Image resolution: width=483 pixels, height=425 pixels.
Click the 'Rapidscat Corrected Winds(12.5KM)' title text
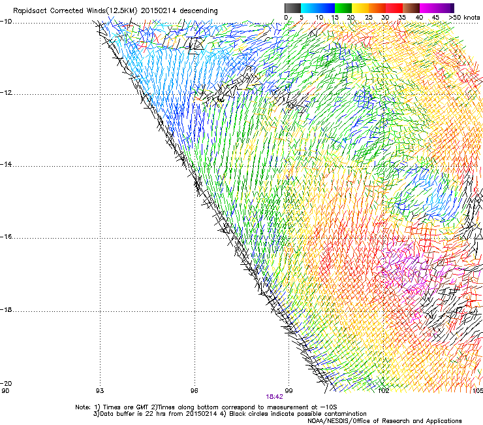[75, 11]
